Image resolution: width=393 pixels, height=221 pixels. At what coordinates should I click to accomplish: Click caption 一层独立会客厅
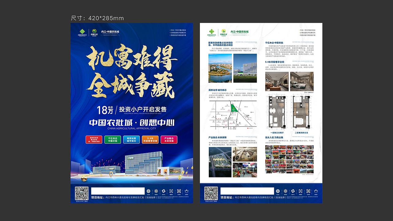click(277, 133)
